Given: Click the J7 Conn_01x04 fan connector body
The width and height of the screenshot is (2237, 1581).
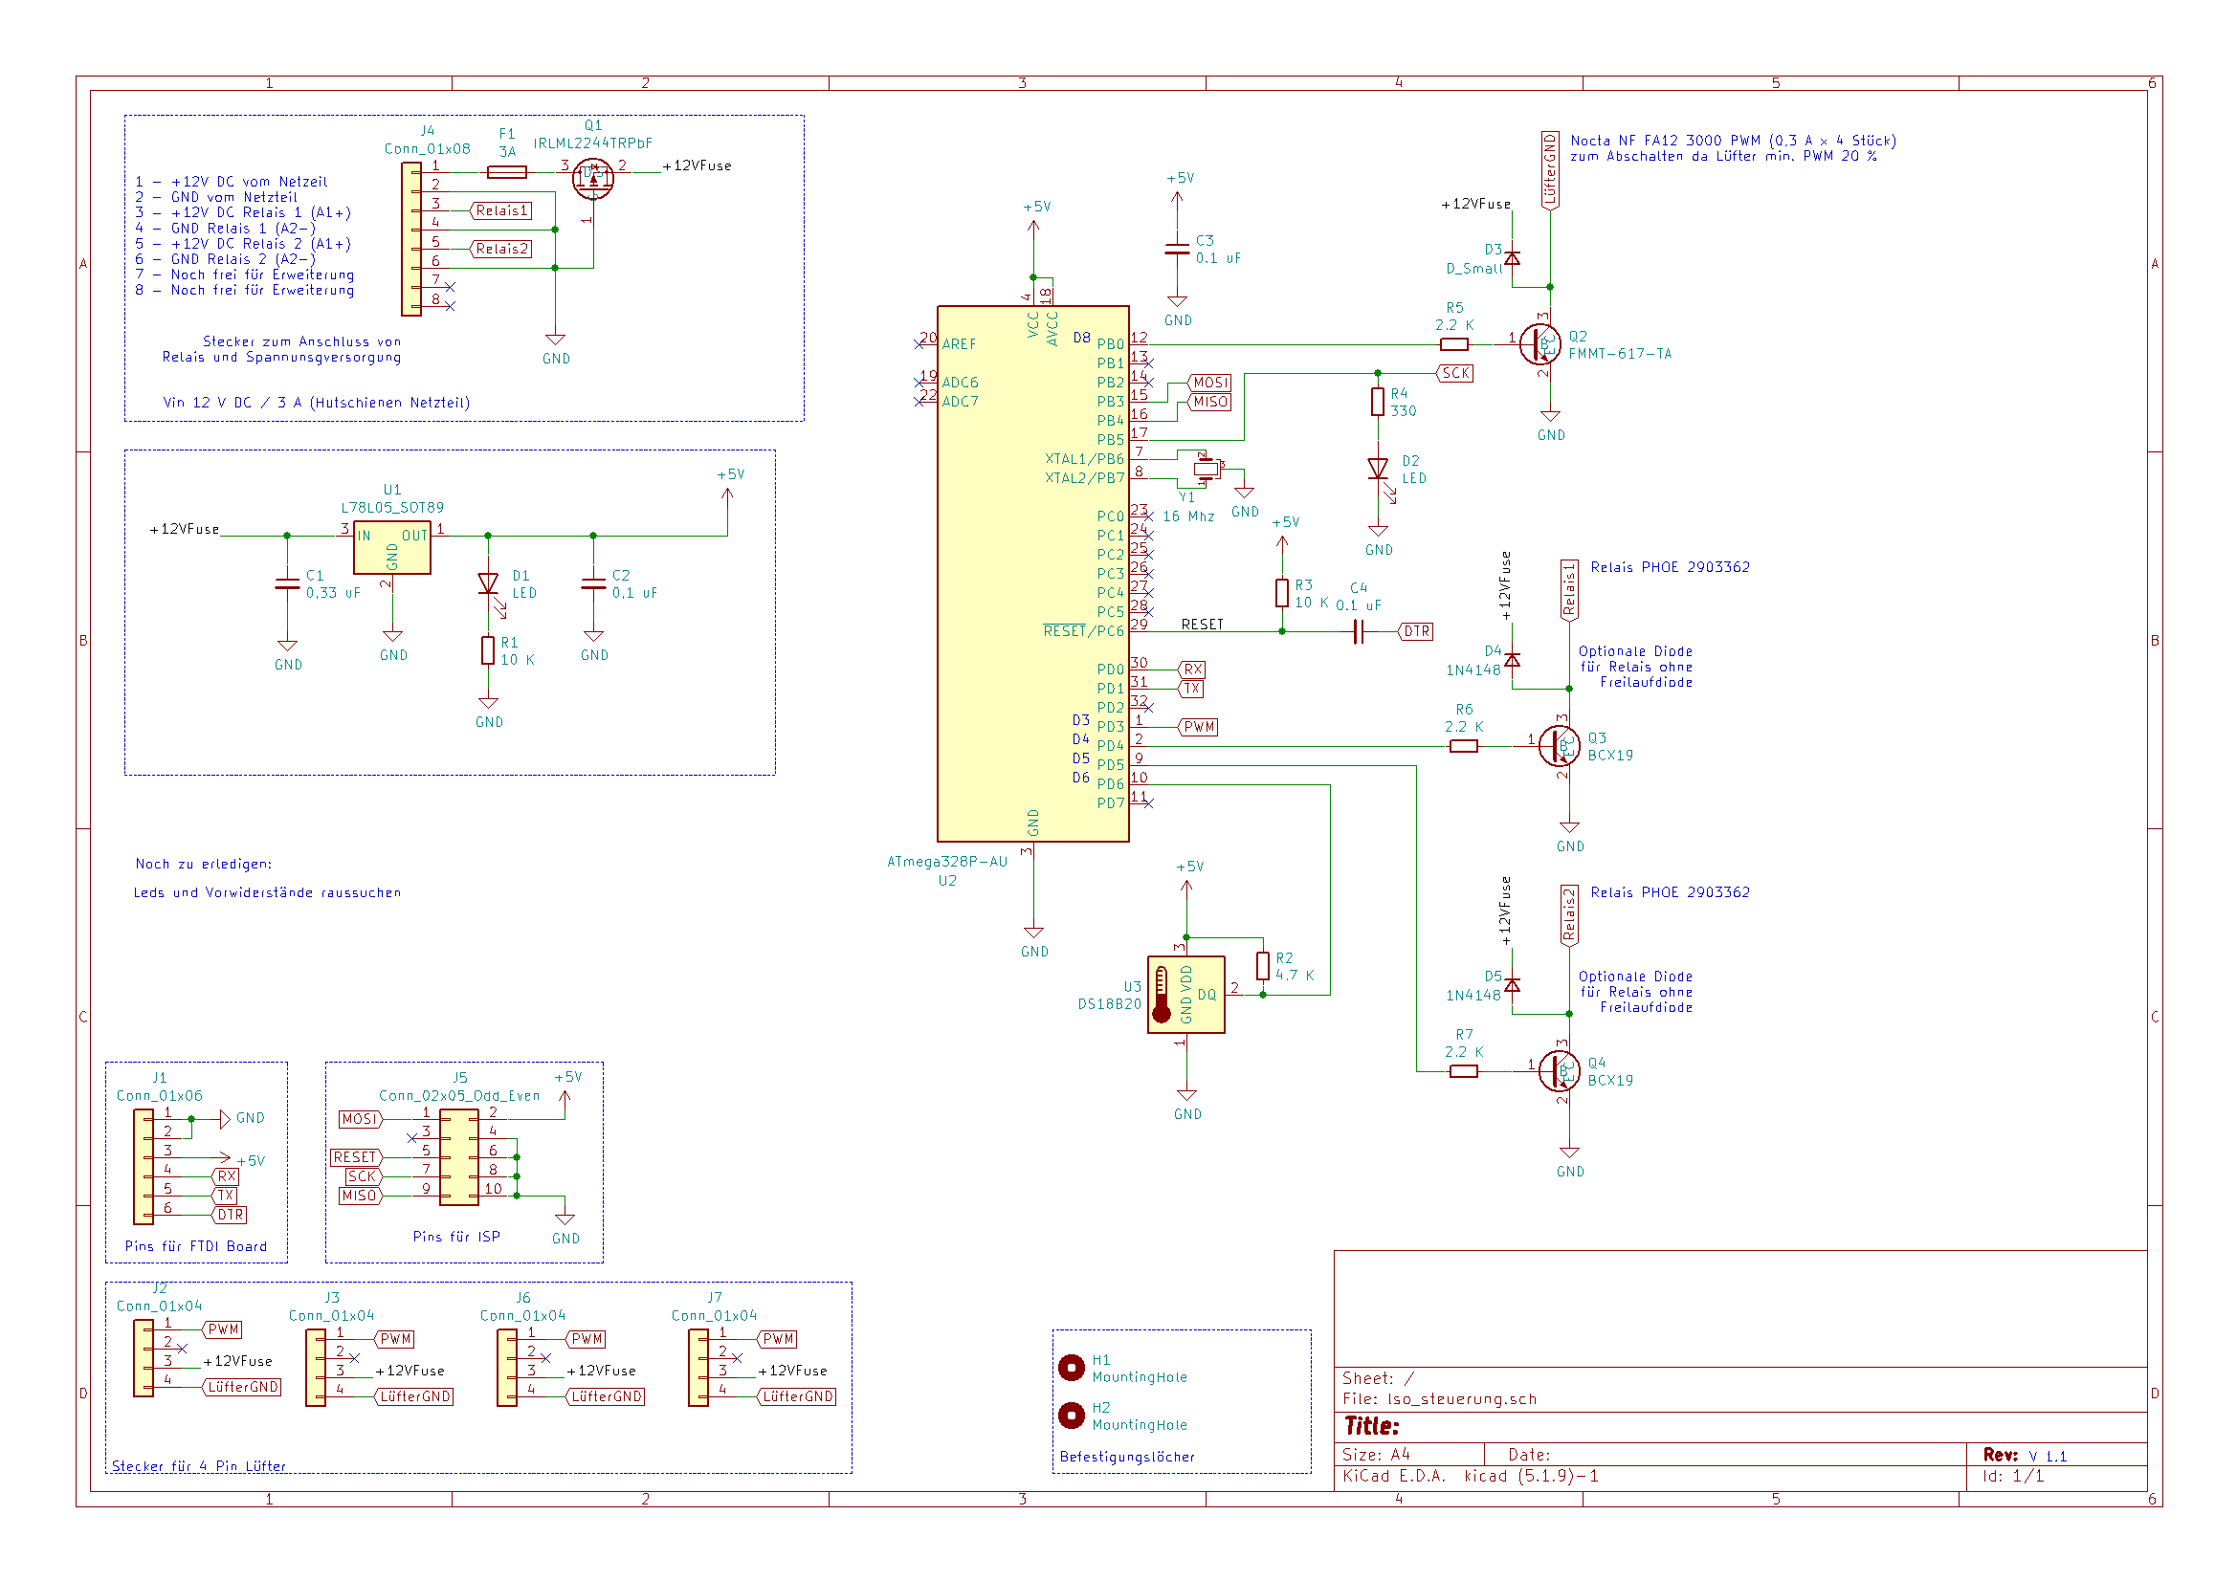Looking at the screenshot, I should [x=698, y=1369].
